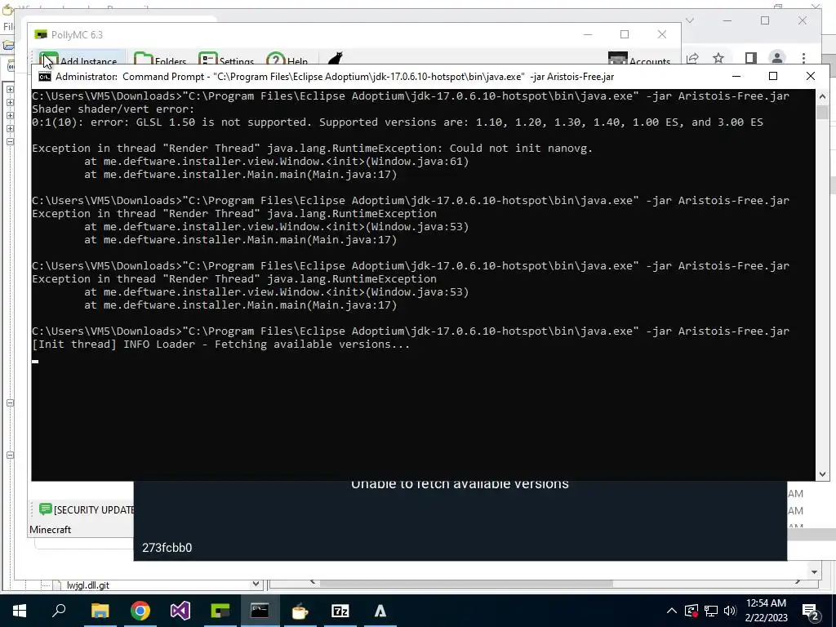Open File Explorer from the taskbar
The image size is (836, 627).
tap(100, 611)
